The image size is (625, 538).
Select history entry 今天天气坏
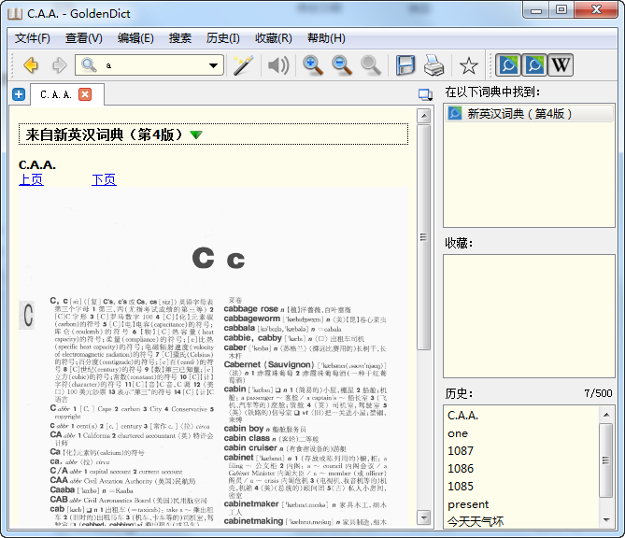476,521
